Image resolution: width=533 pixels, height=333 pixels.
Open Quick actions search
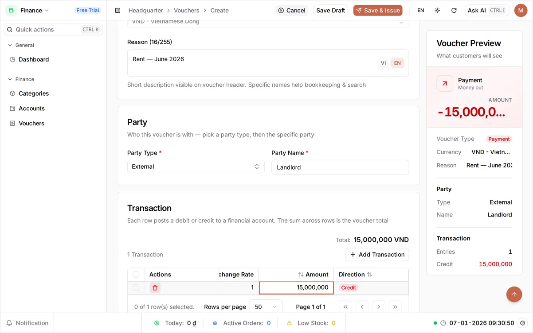(x=53, y=30)
